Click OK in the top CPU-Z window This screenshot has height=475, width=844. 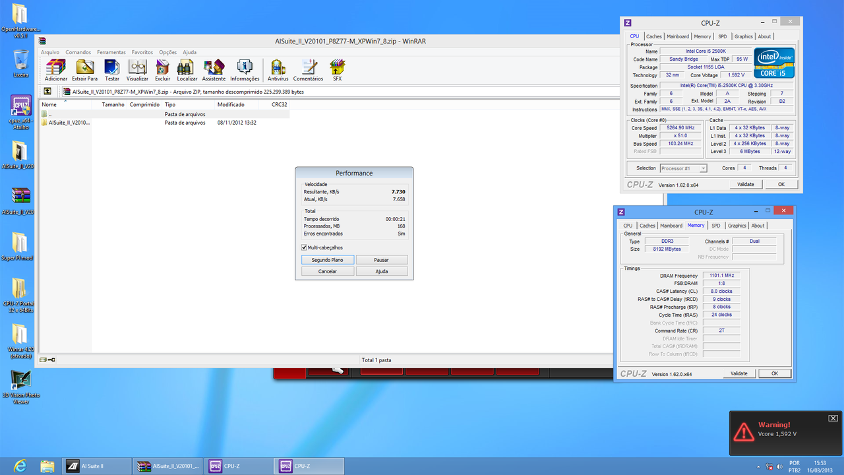[x=781, y=185]
